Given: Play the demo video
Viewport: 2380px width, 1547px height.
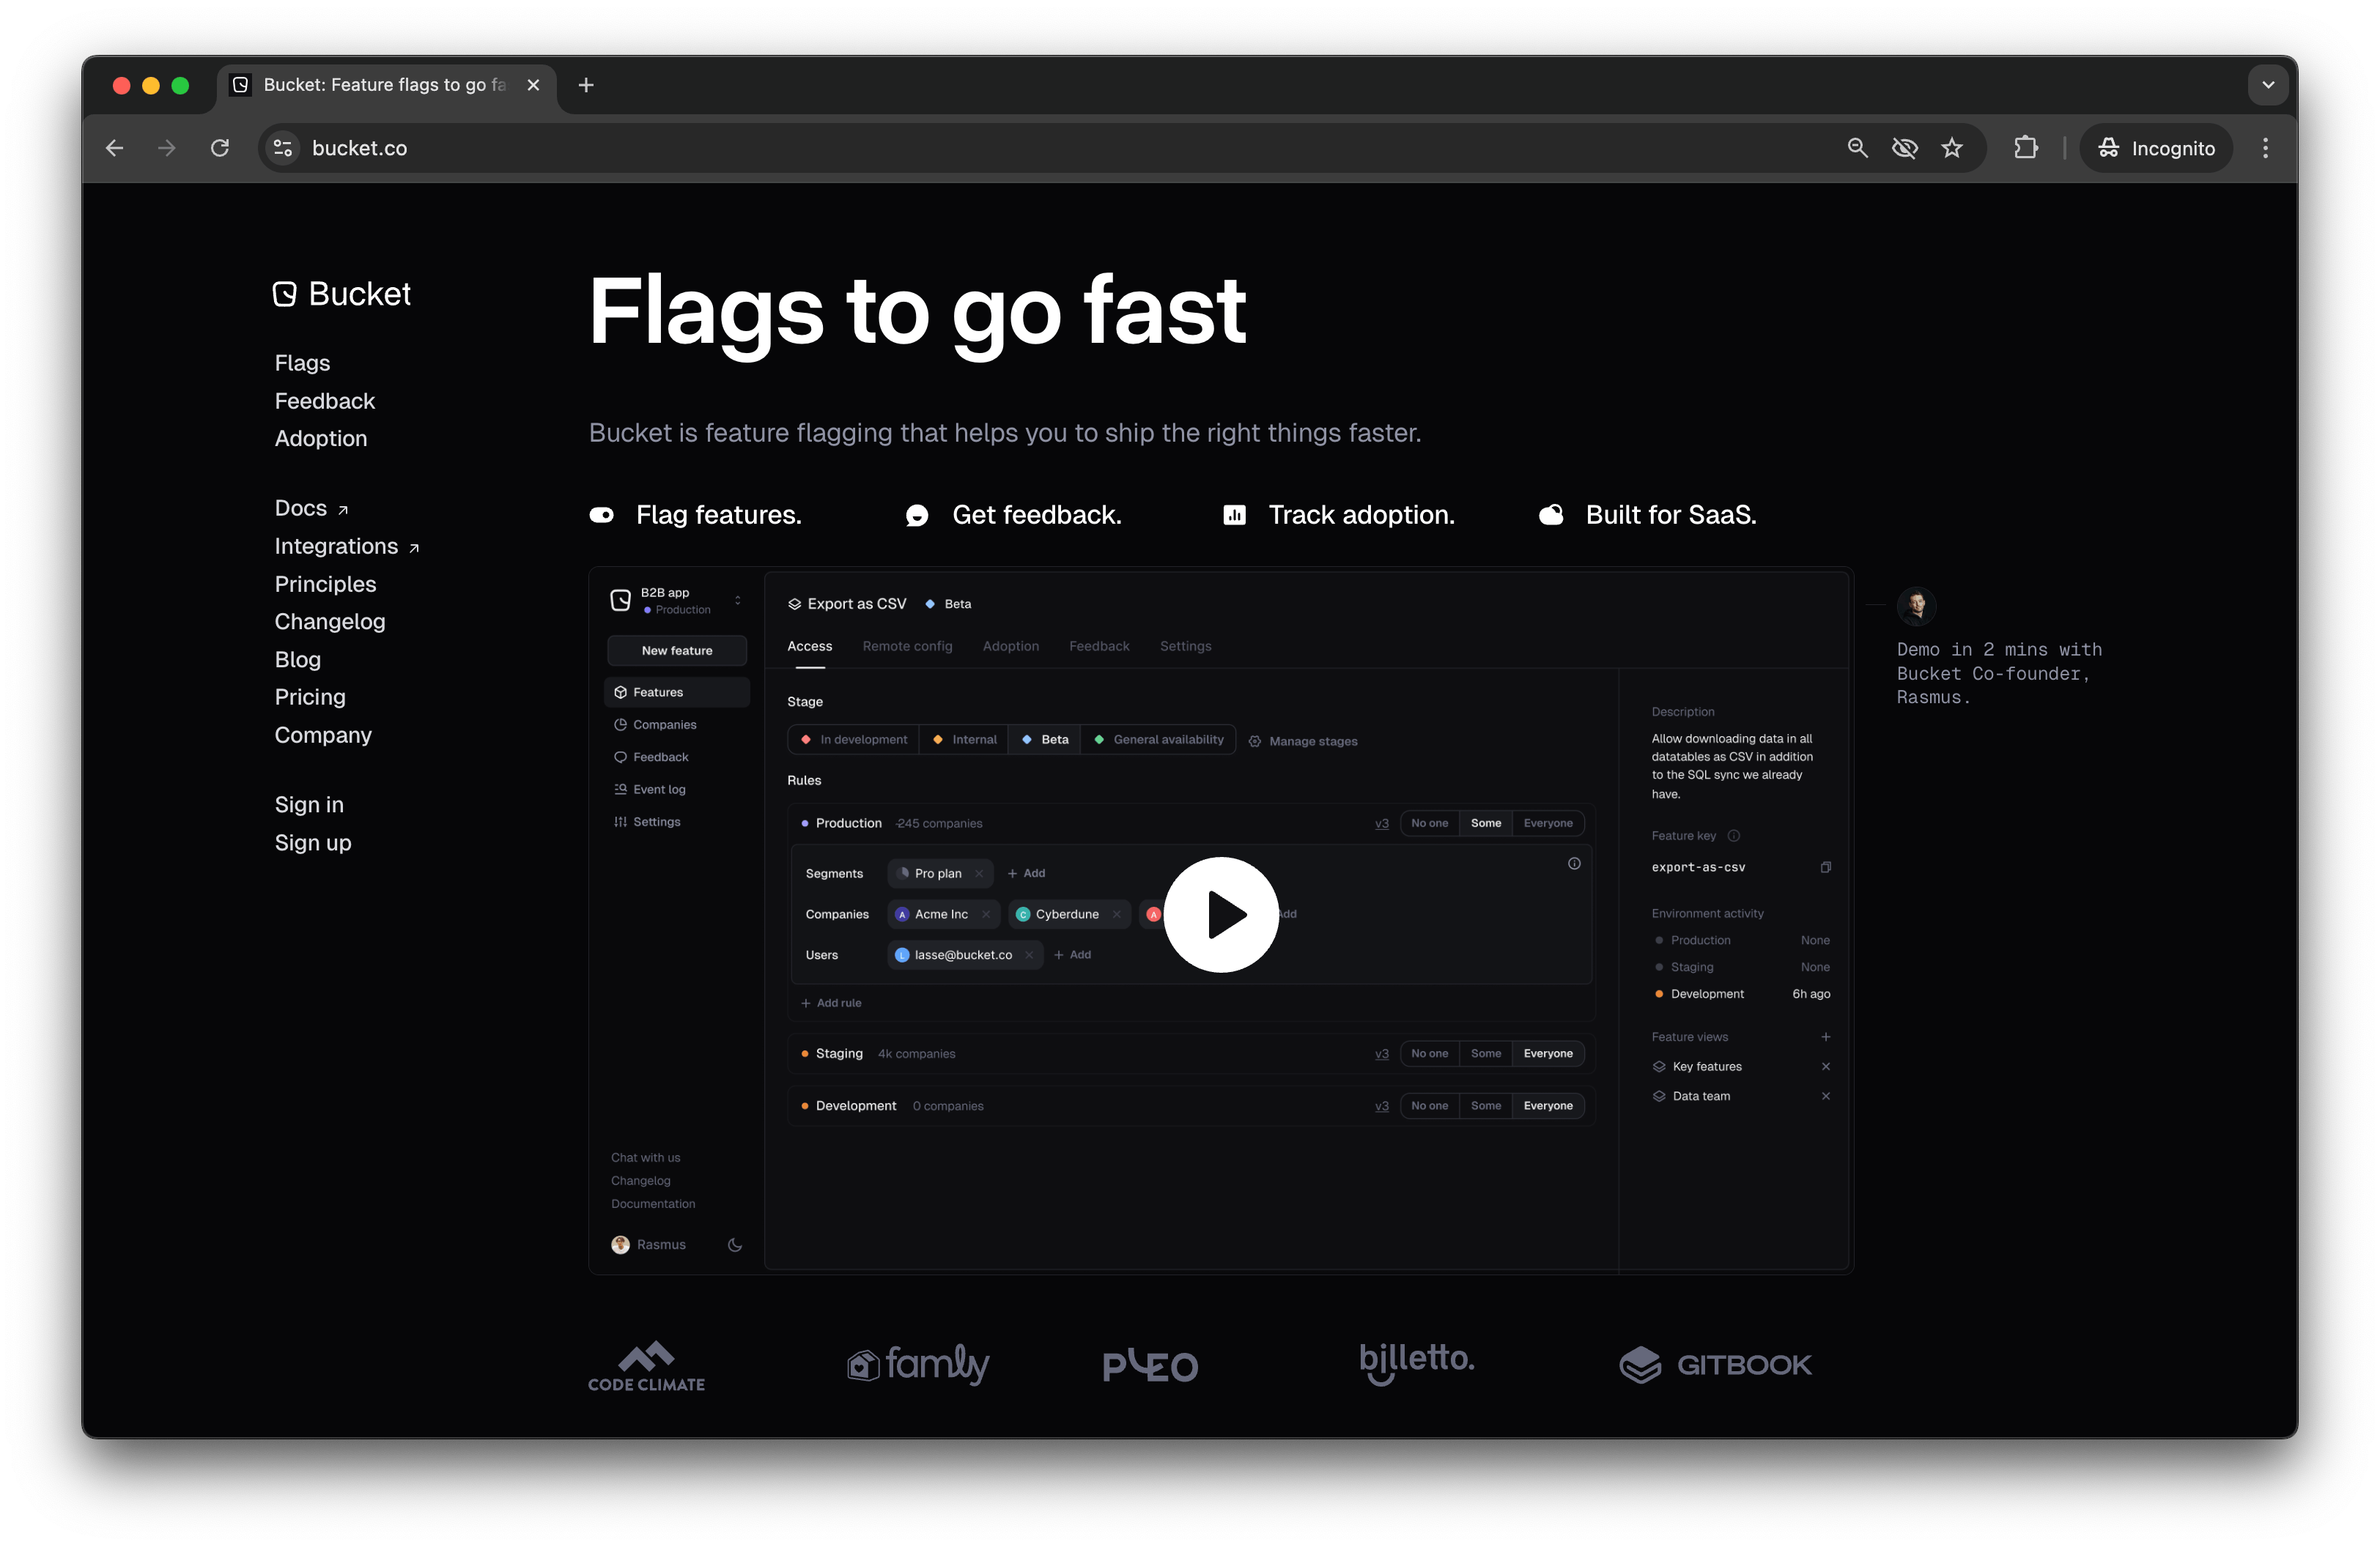Looking at the screenshot, I should tap(1221, 913).
